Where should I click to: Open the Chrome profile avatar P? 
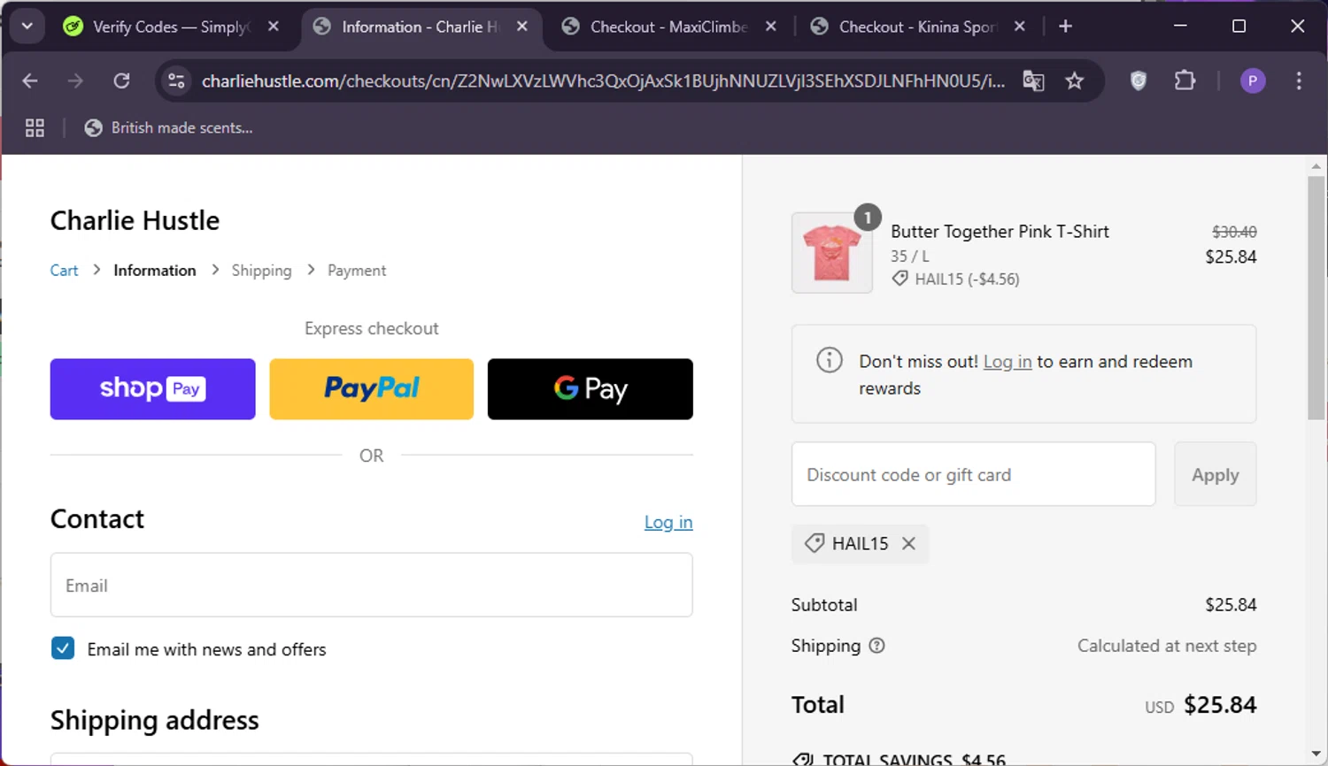1252,80
